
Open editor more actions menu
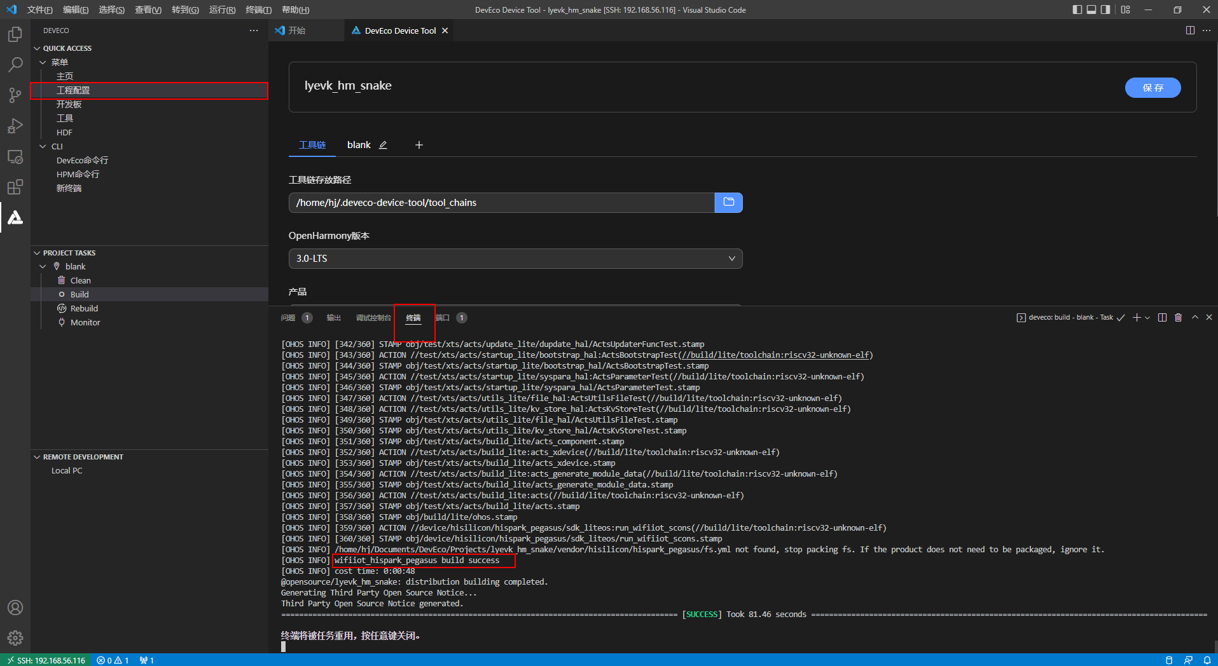(x=1207, y=31)
